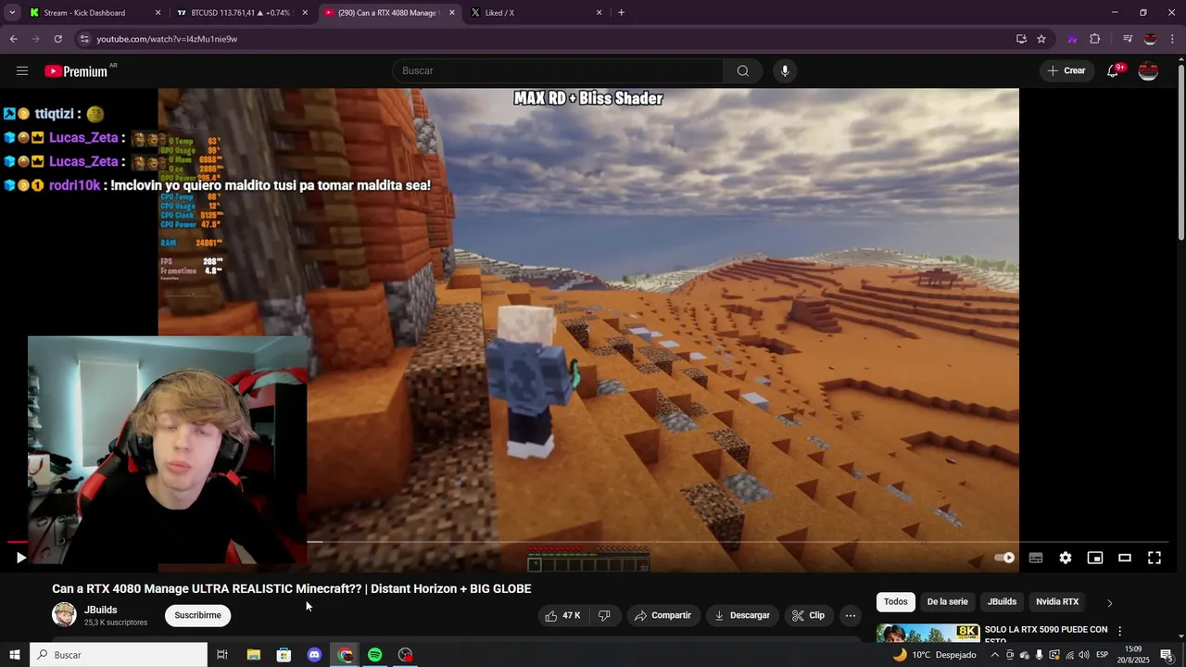Open Task View on the taskbar
1186x667 pixels.
click(x=222, y=655)
